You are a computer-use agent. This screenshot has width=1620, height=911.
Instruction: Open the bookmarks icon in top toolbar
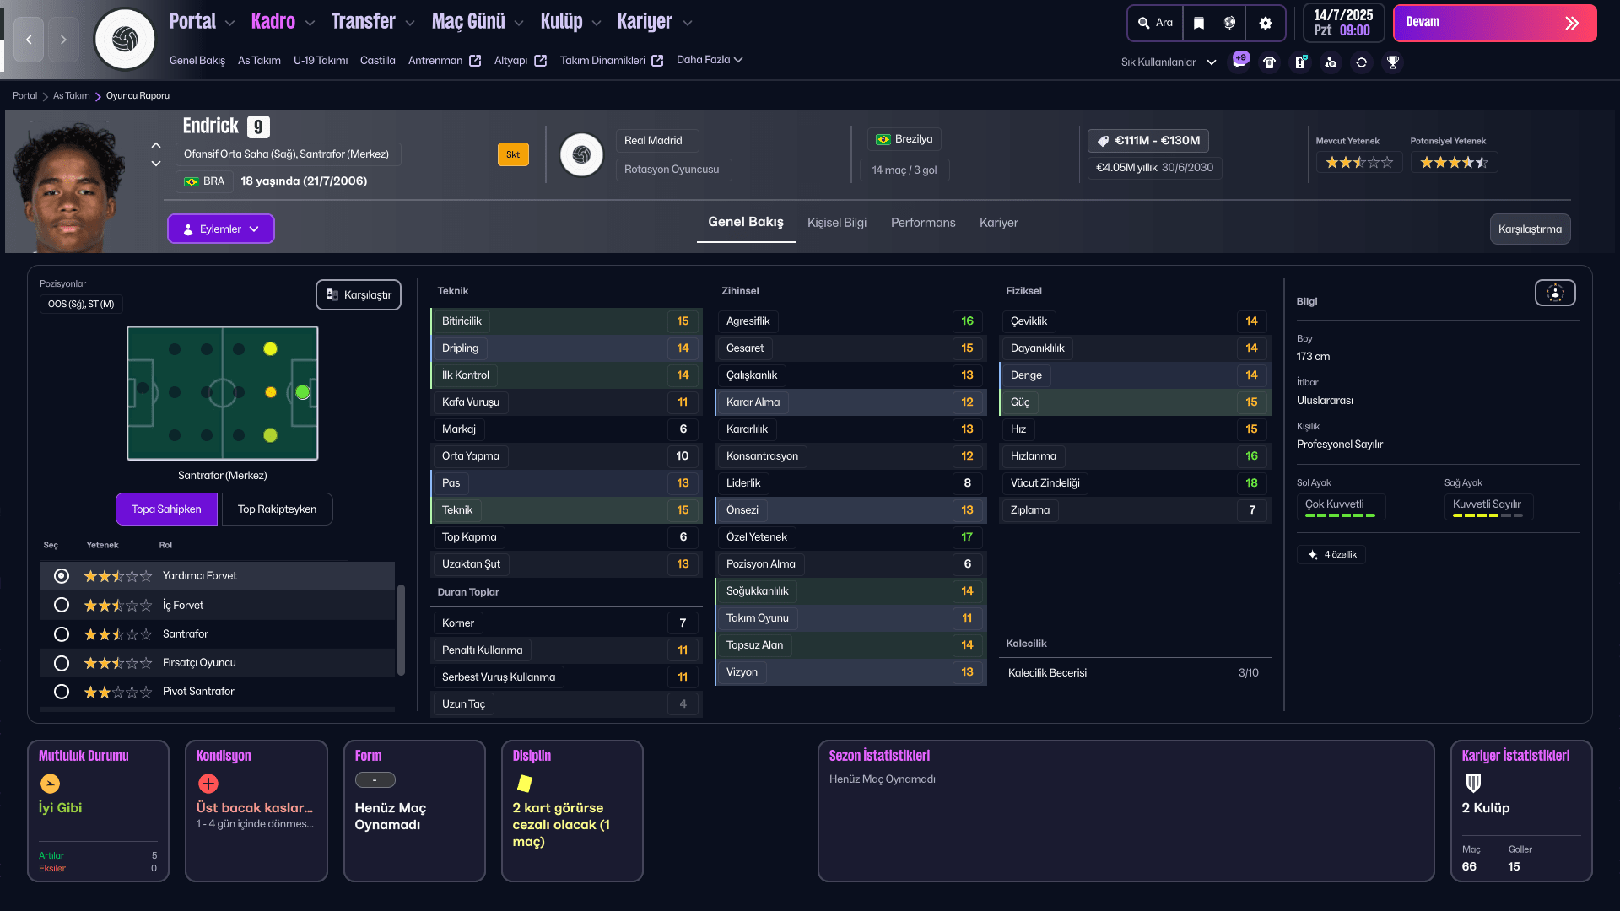1199,23
